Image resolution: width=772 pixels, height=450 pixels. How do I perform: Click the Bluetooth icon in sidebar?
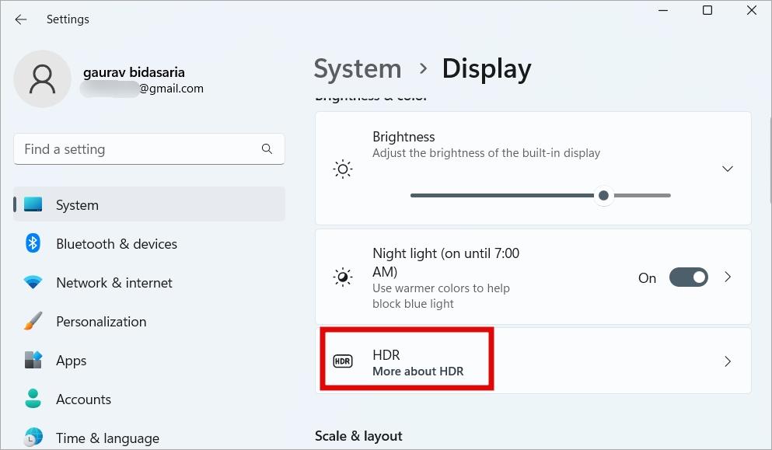point(33,243)
